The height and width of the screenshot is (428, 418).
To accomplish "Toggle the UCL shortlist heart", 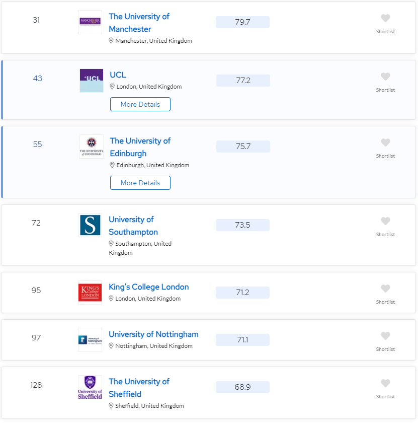I will (385, 77).
